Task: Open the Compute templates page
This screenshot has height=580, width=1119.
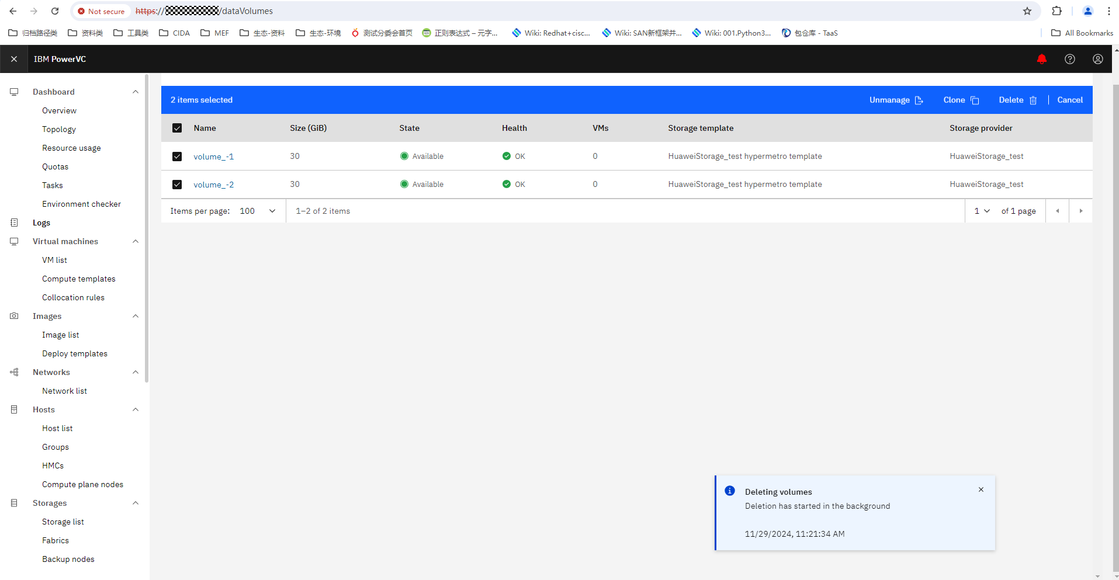Action: (x=79, y=279)
